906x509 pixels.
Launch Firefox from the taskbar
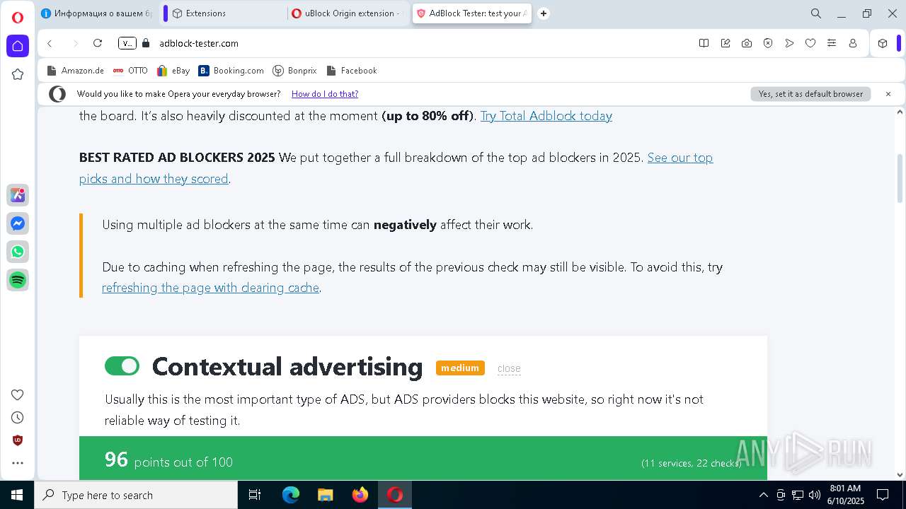pyautogui.click(x=360, y=495)
